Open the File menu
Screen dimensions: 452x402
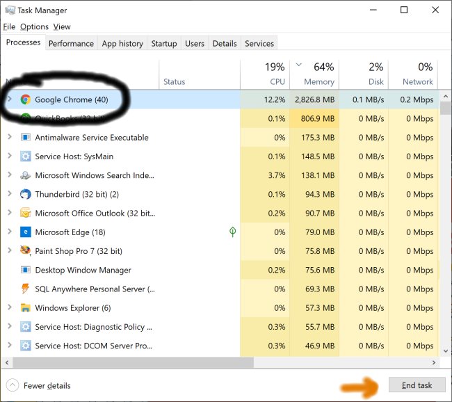point(9,27)
